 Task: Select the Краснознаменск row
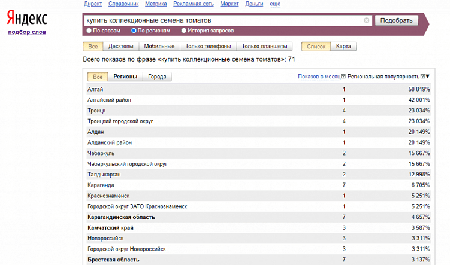pos(259,196)
